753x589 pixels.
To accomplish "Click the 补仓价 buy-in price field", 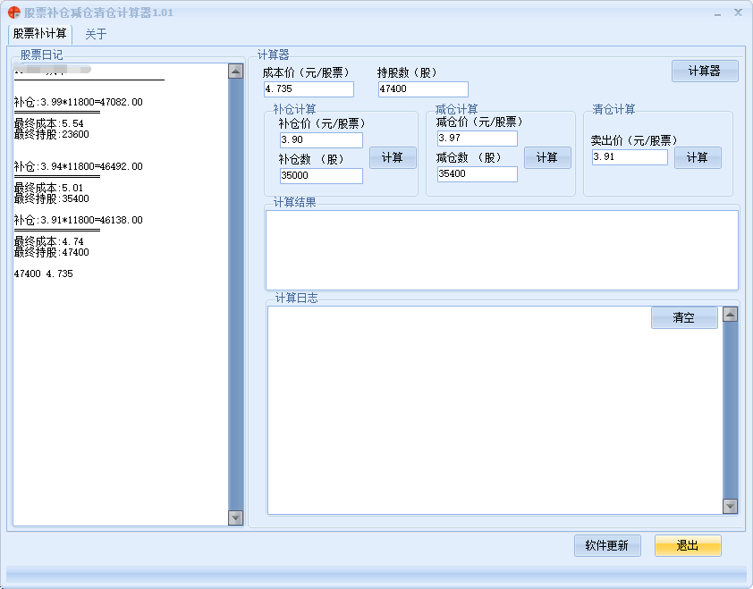I will click(x=319, y=139).
